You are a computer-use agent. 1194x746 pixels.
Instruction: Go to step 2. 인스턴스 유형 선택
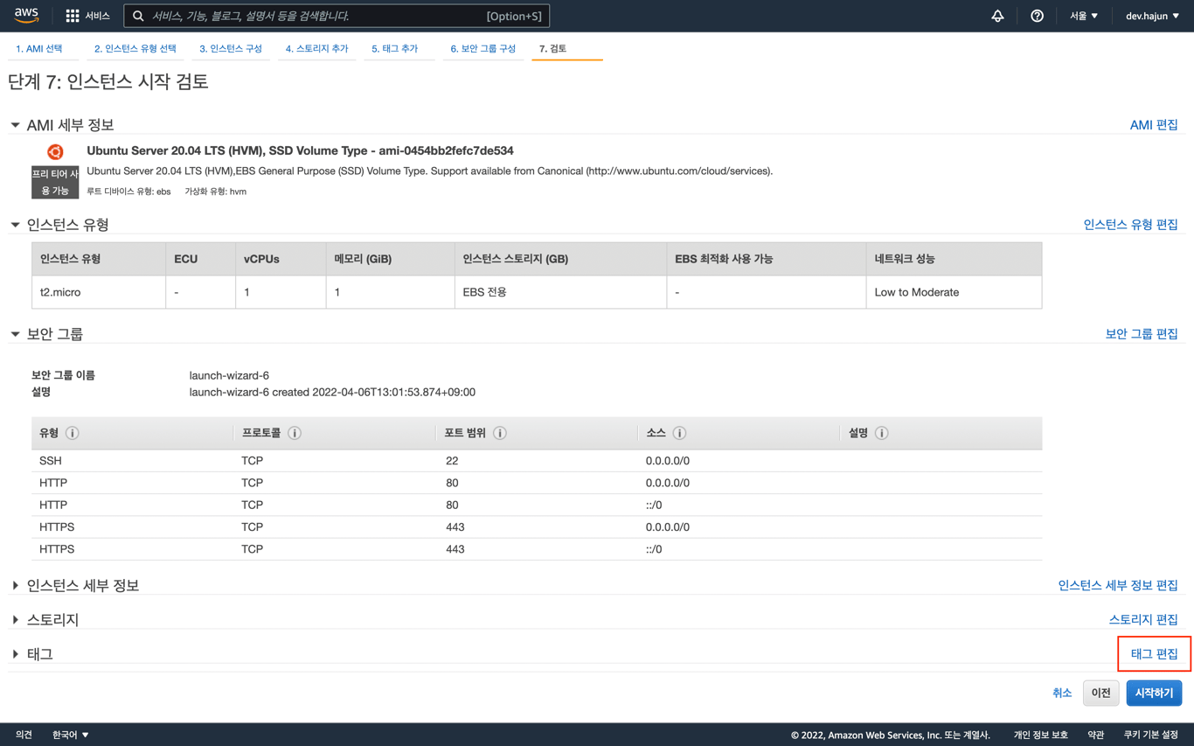(135, 49)
